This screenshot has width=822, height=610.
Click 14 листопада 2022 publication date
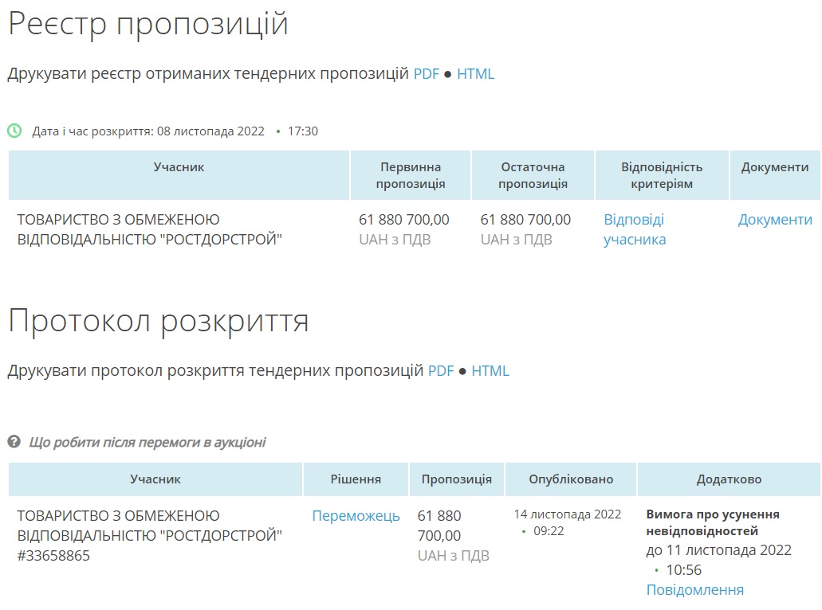click(567, 514)
